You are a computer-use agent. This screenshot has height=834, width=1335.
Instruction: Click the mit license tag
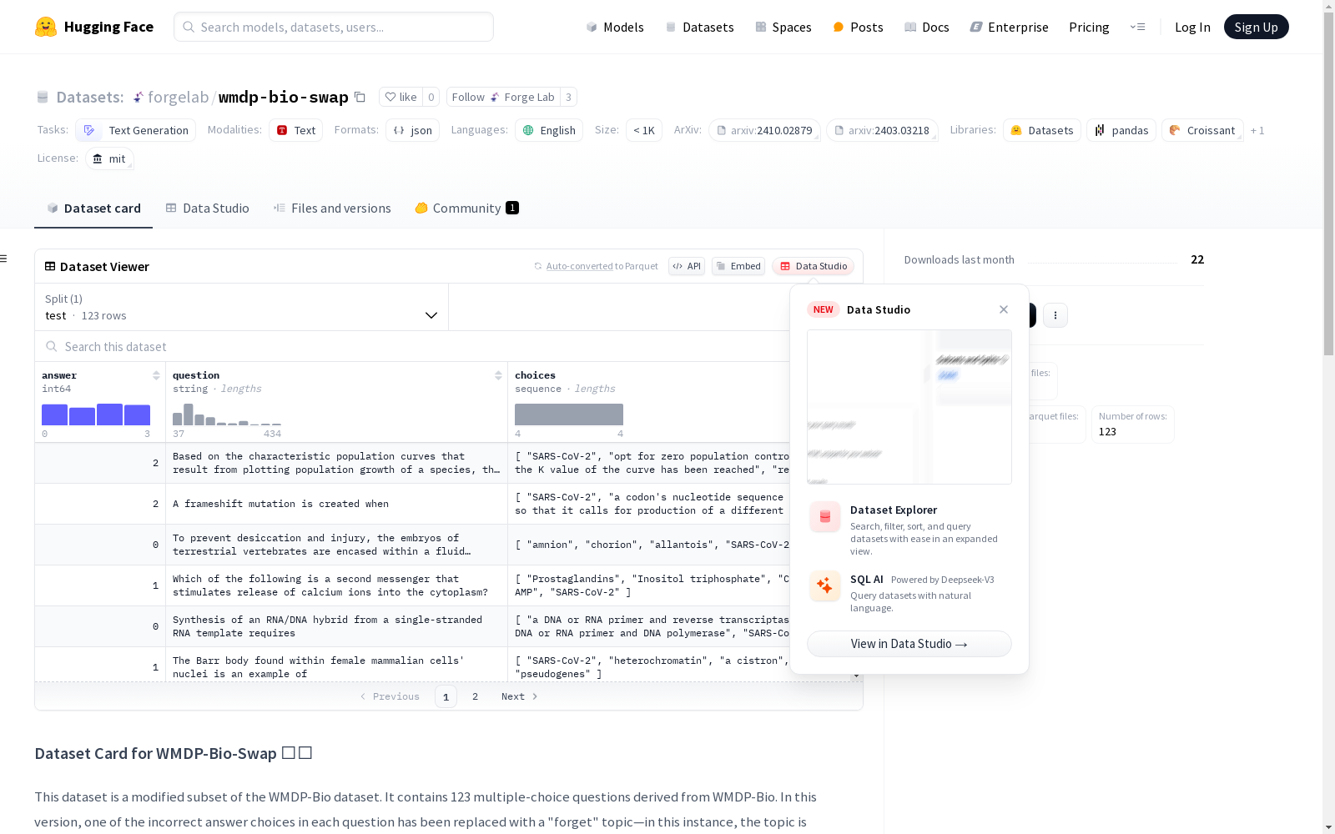[109, 158]
